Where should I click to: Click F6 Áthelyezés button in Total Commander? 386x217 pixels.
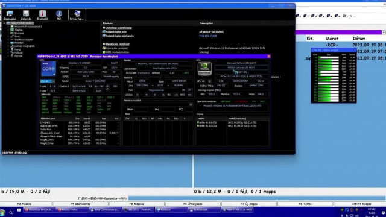(x=193, y=204)
